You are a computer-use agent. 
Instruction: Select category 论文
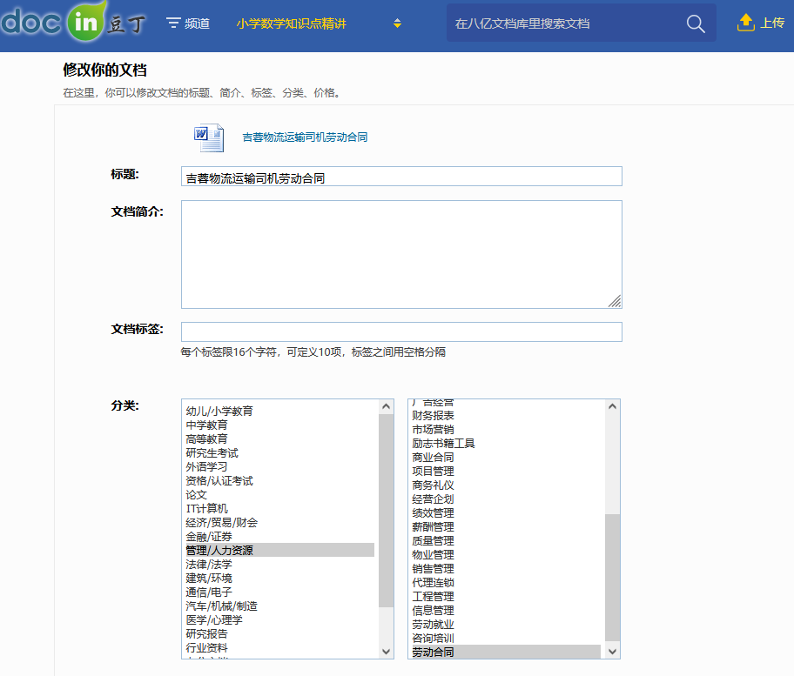(280, 494)
